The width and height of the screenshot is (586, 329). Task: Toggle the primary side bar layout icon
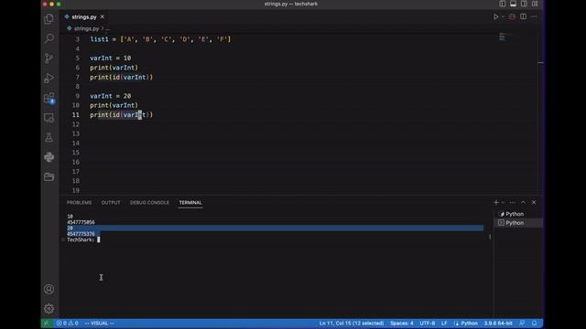(x=503, y=4)
